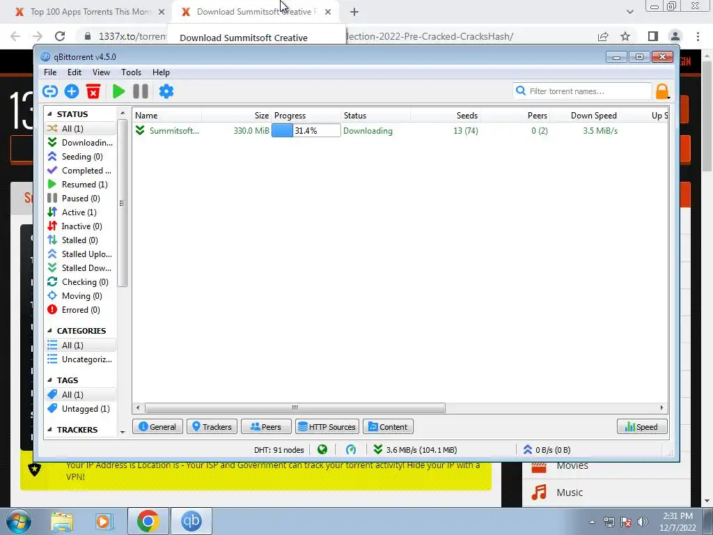The height and width of the screenshot is (535, 713).
Task: Open a new Chrome tab
Action: coord(354,13)
